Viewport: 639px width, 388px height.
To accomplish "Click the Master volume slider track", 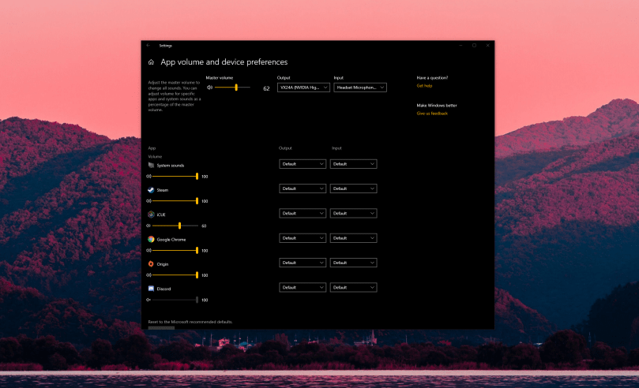I will coord(234,88).
